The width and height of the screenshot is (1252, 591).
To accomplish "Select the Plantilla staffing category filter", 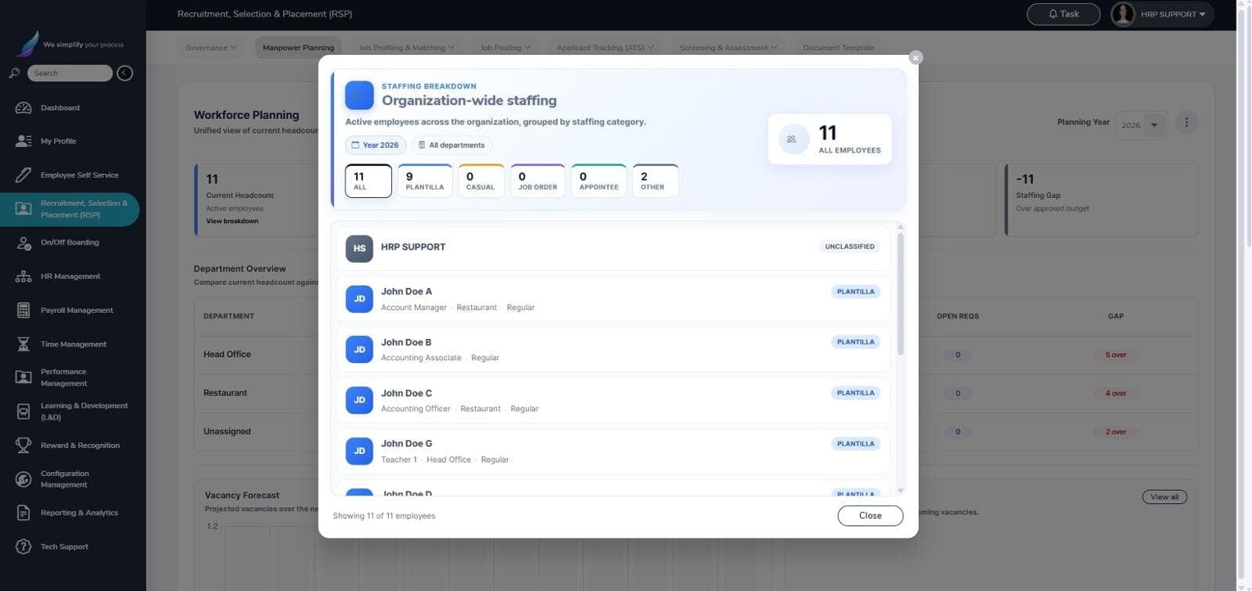I will (425, 181).
